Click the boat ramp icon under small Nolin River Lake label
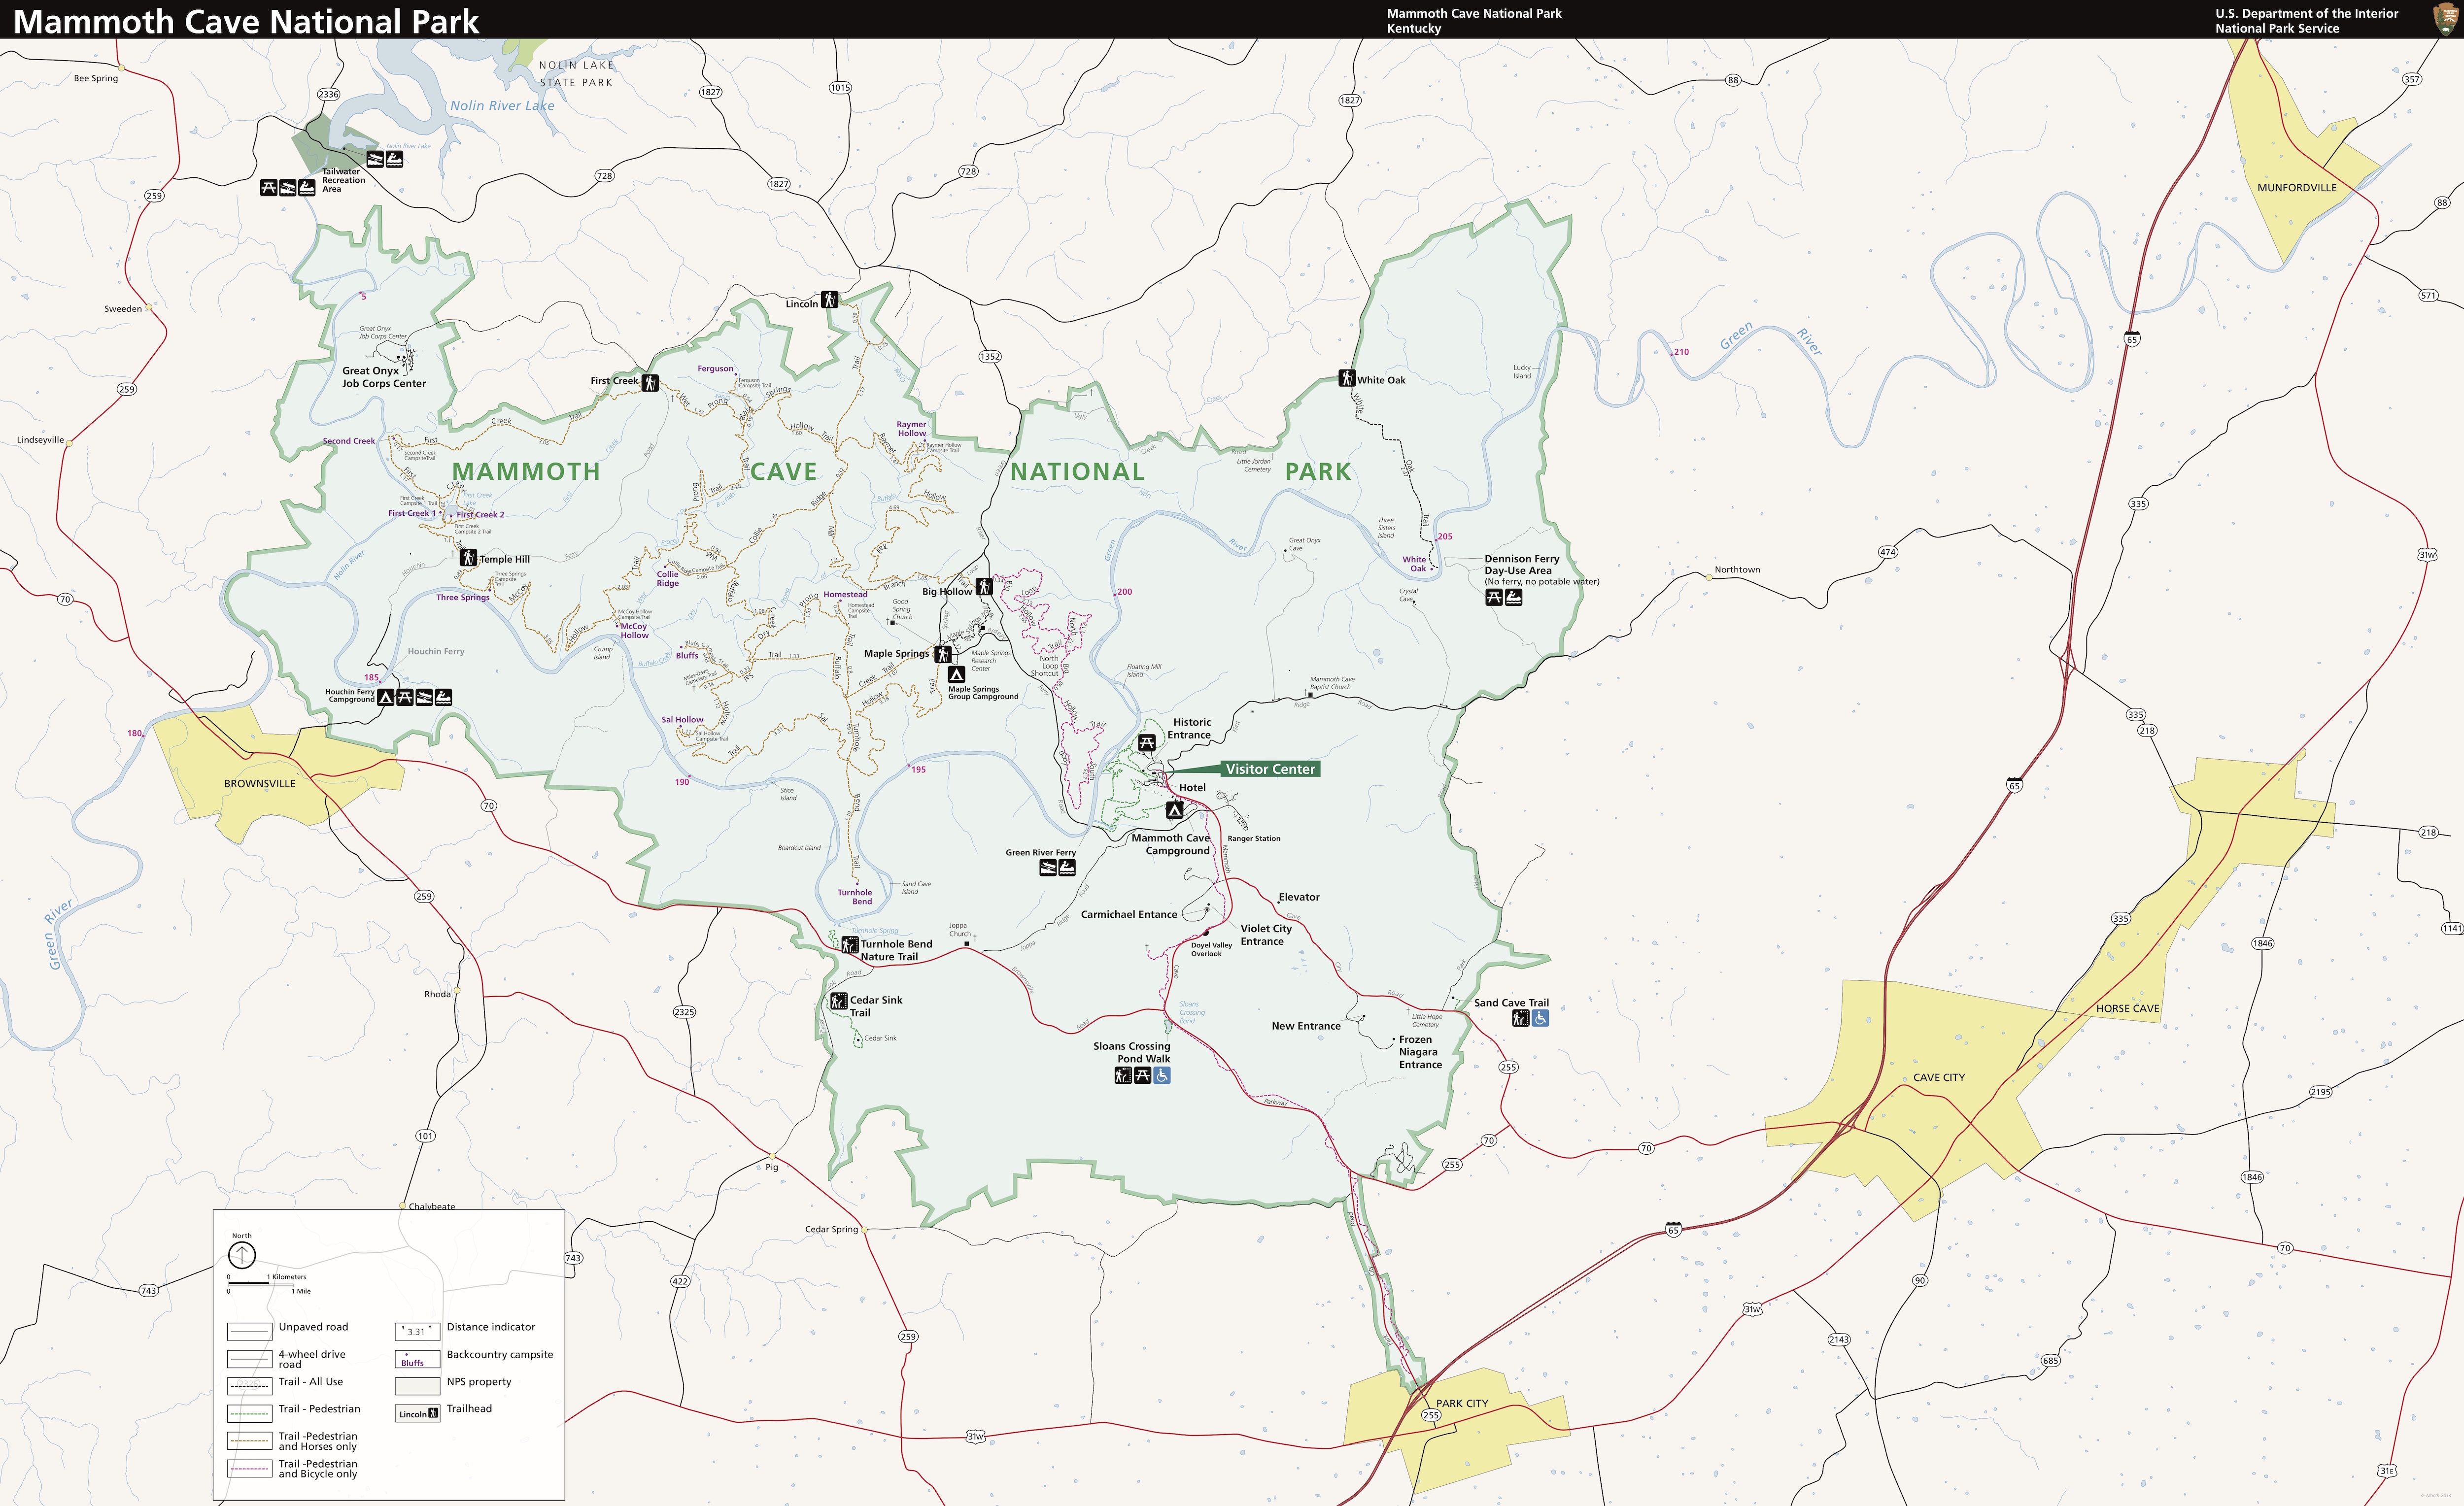 click(375, 159)
